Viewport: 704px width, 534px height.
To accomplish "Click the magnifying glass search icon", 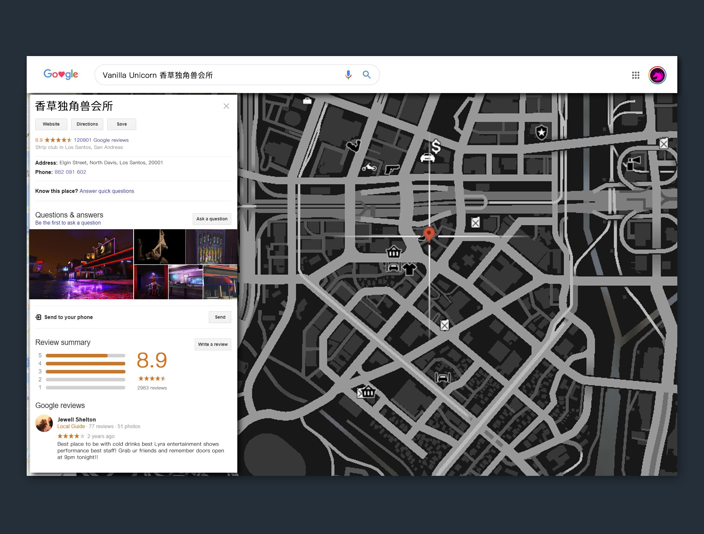I will point(367,75).
